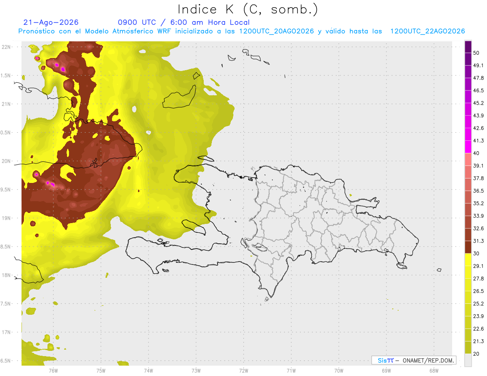
Task: Click the "22N" latitude label
Action: [6, 47]
